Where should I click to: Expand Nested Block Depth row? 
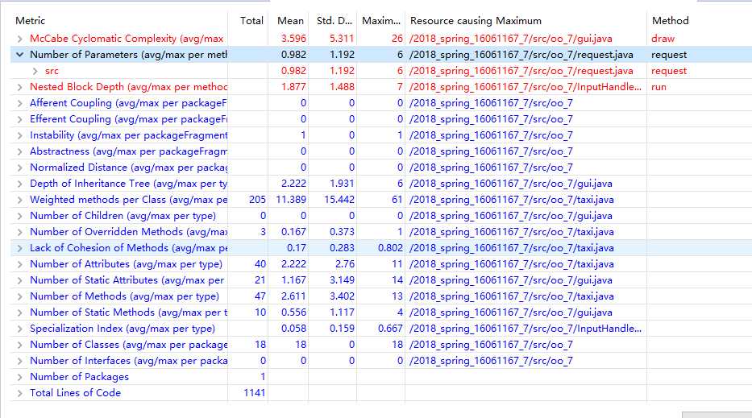click(x=19, y=87)
